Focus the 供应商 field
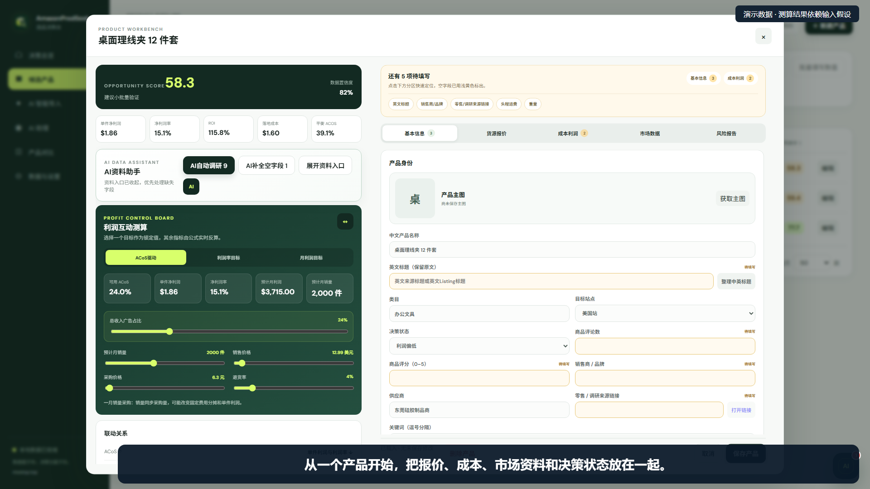 479,410
